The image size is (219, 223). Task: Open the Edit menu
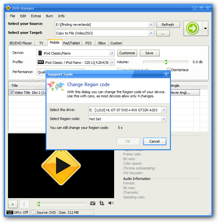click(23, 16)
